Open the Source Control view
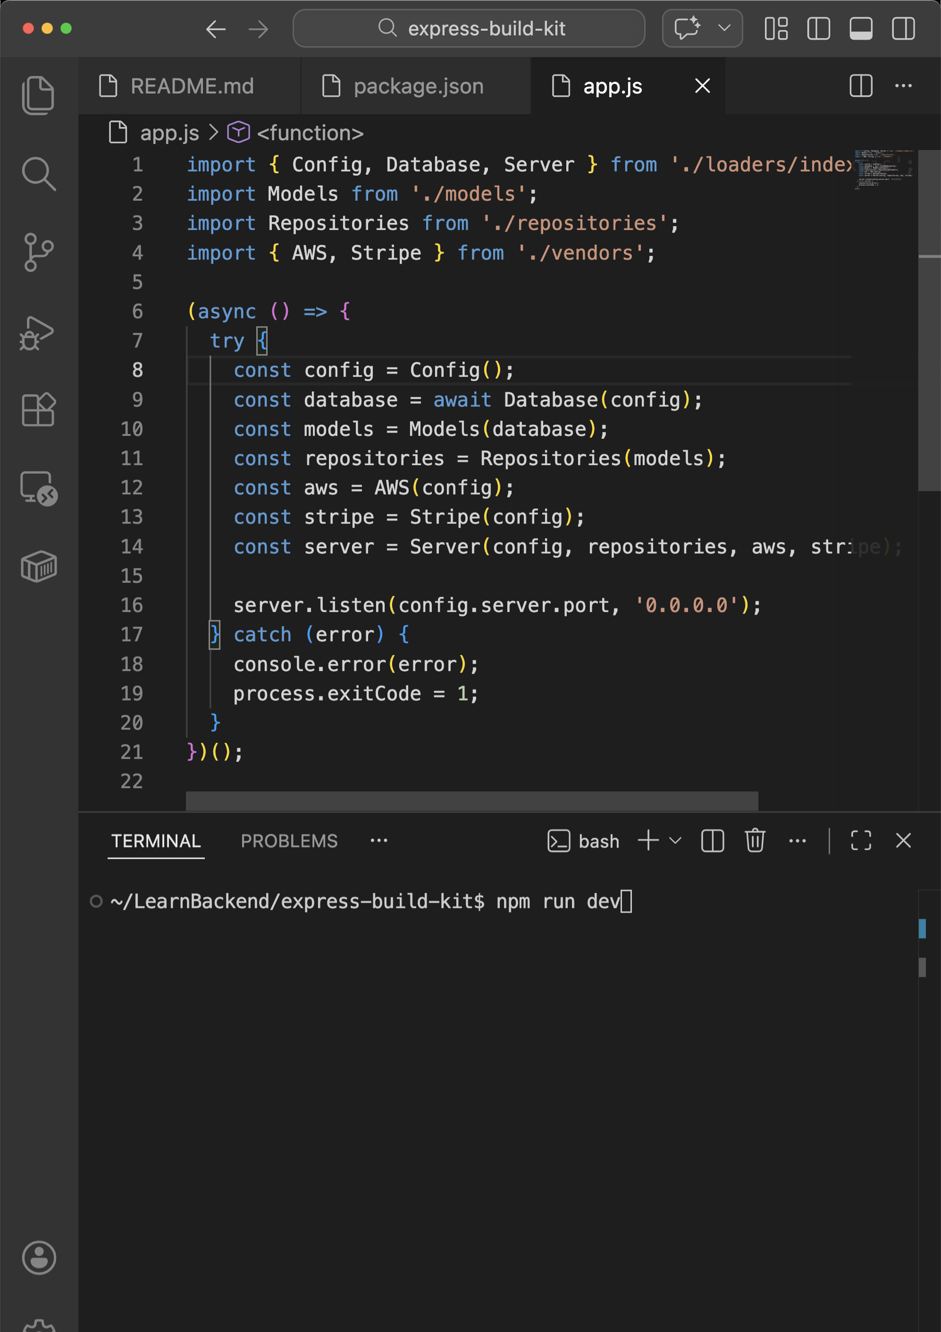The height and width of the screenshot is (1332, 941). 38,252
